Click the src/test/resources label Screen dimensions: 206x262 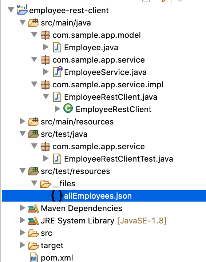pos(75,171)
